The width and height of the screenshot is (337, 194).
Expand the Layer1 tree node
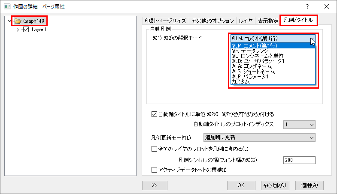click(x=18, y=30)
